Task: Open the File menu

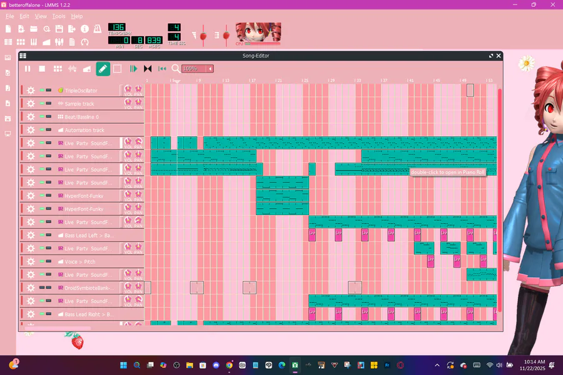Action: coord(9,16)
